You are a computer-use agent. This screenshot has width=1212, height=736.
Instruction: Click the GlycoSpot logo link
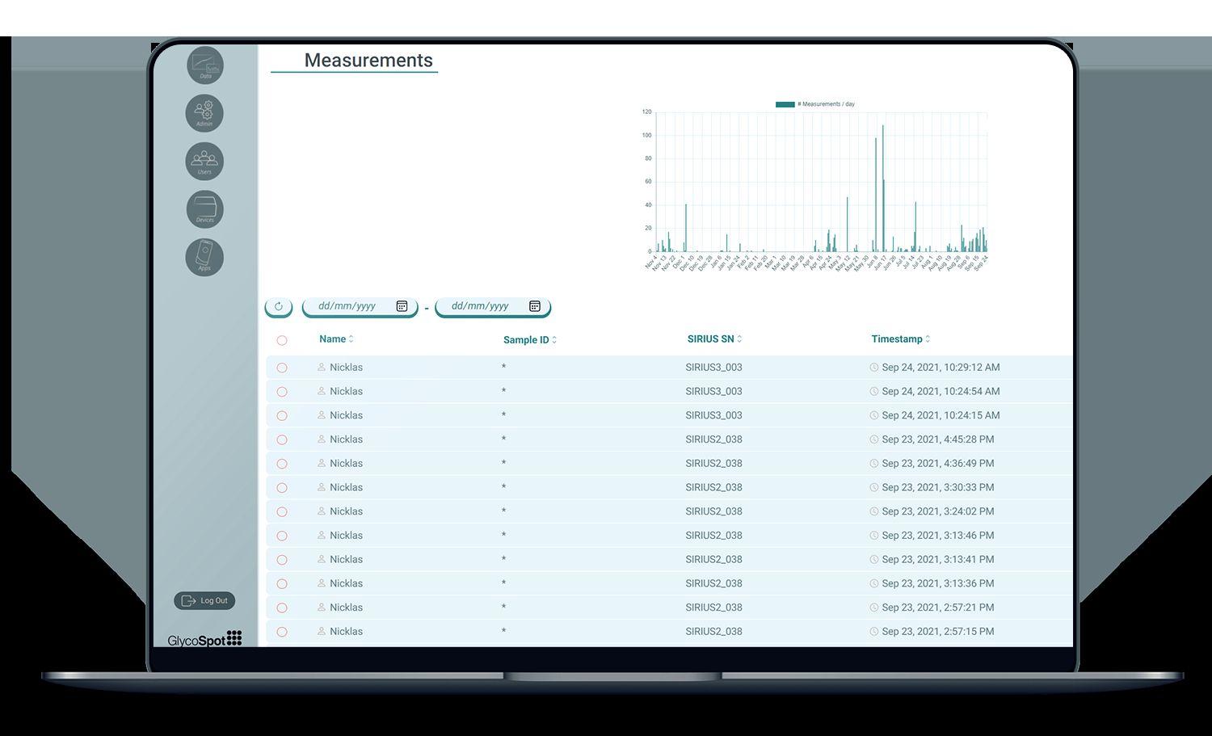pyautogui.click(x=205, y=639)
